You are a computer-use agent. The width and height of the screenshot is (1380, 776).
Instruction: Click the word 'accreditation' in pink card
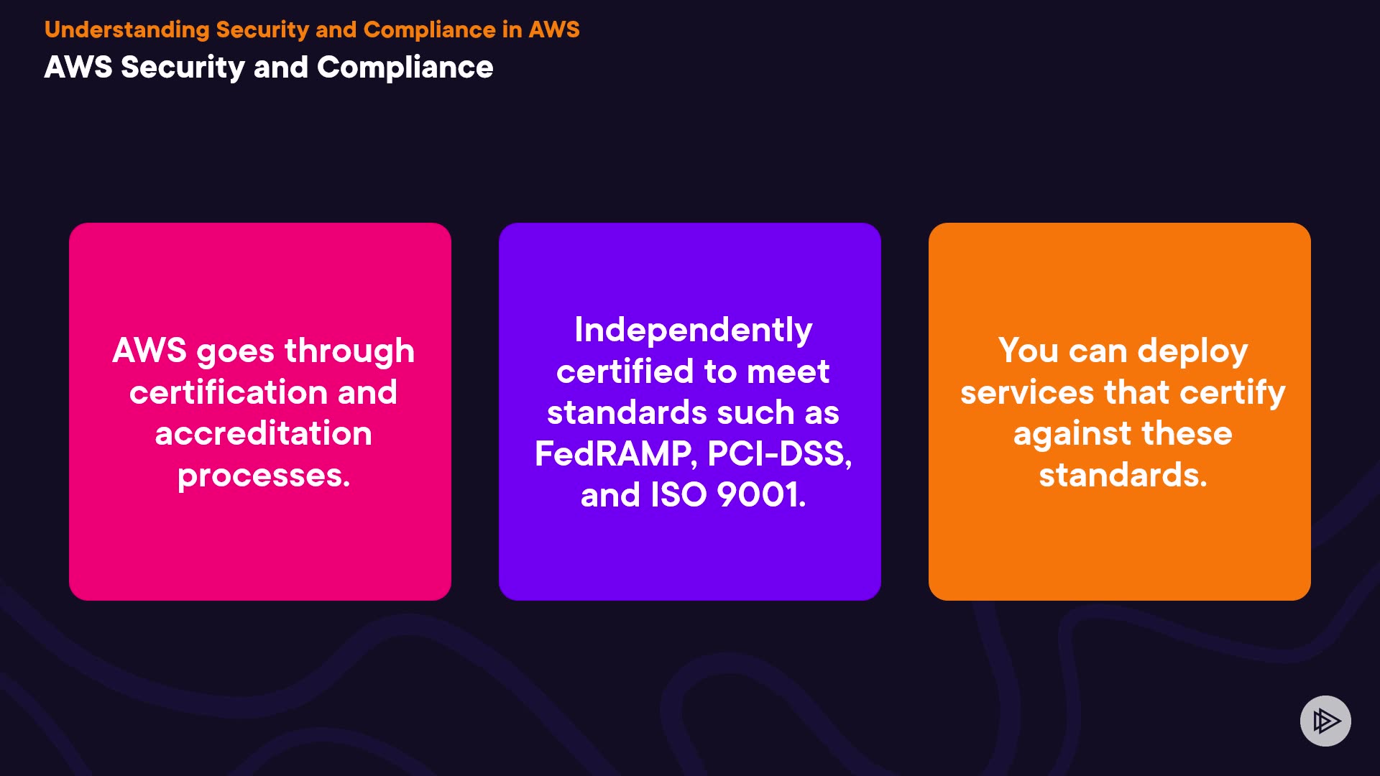tap(263, 433)
